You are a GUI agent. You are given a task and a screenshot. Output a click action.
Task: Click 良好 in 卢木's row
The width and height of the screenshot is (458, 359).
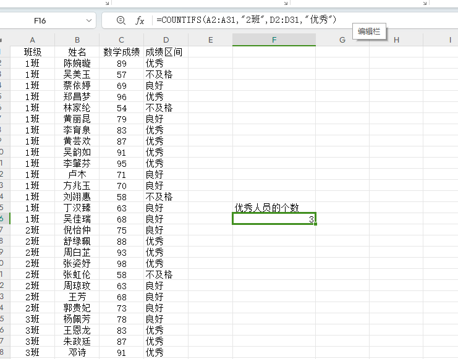[x=166, y=174]
